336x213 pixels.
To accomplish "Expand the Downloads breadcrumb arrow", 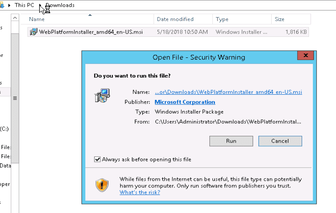I will pyautogui.click(x=41, y=5).
